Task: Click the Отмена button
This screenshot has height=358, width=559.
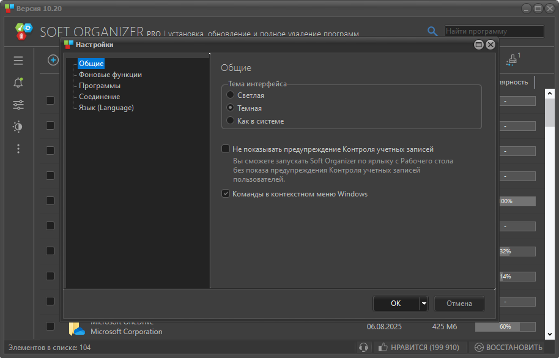Action: [459, 303]
